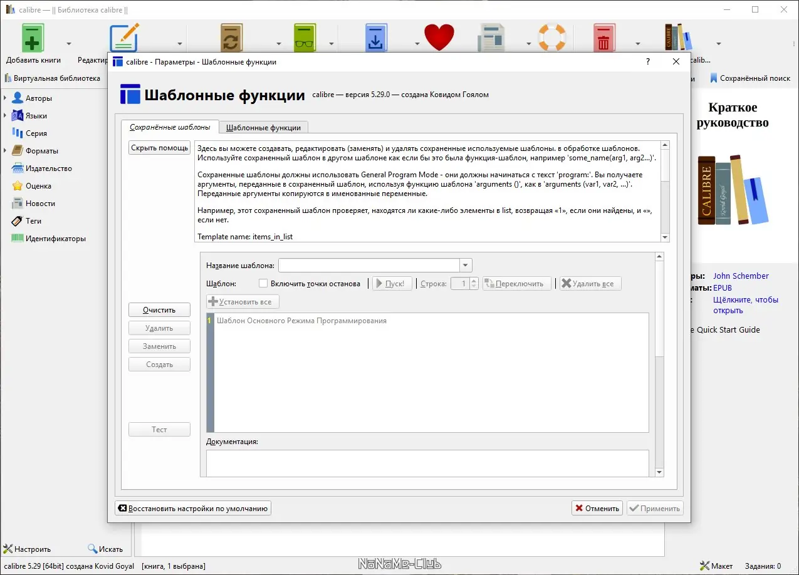
Task: Click the Find (Искать) magnifier button
Action: (105, 549)
